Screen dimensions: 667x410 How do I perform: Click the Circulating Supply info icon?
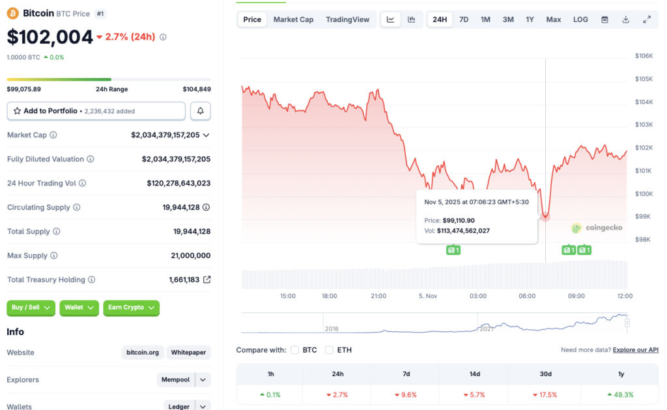click(78, 207)
